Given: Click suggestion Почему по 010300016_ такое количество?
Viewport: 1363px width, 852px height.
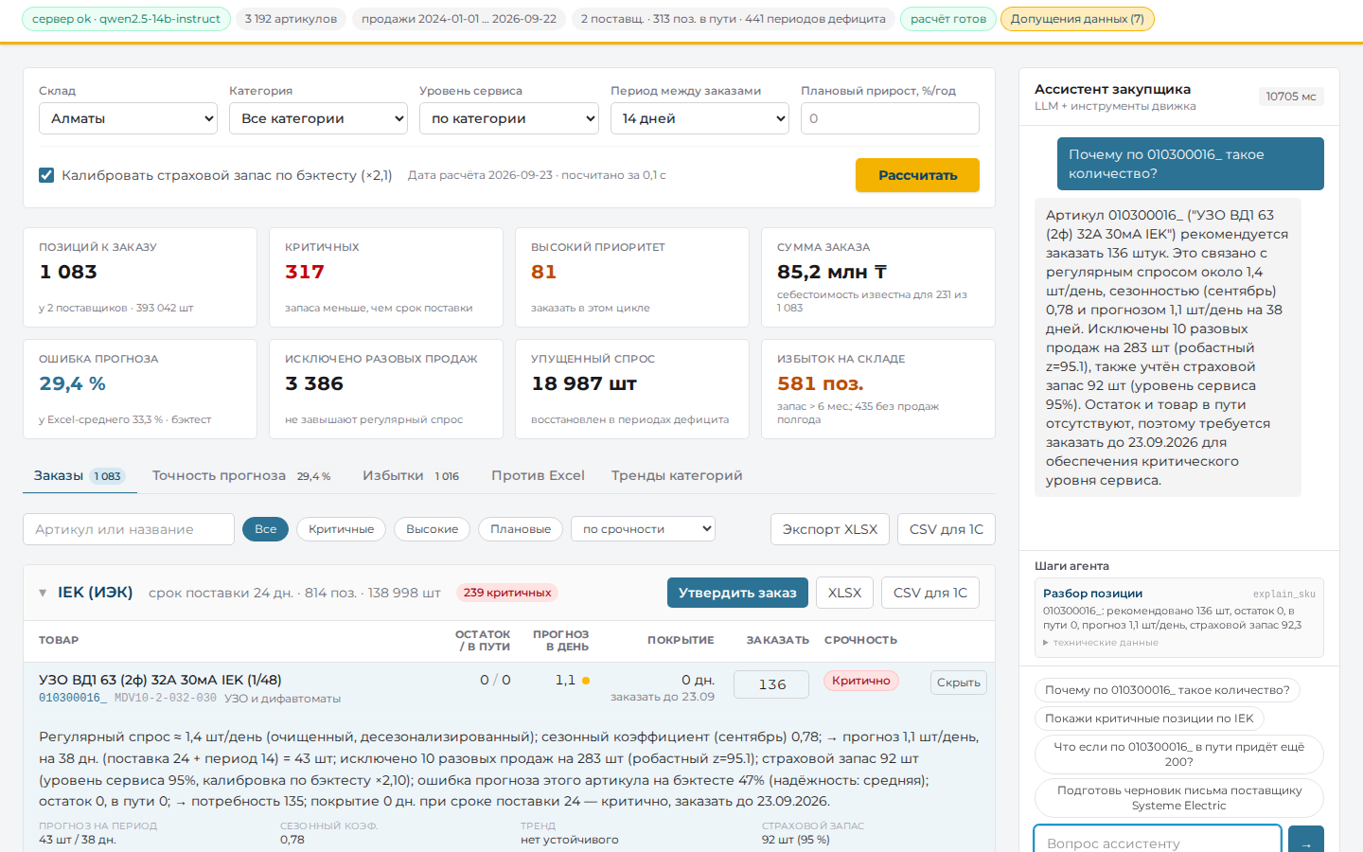Looking at the screenshot, I should (x=1167, y=690).
